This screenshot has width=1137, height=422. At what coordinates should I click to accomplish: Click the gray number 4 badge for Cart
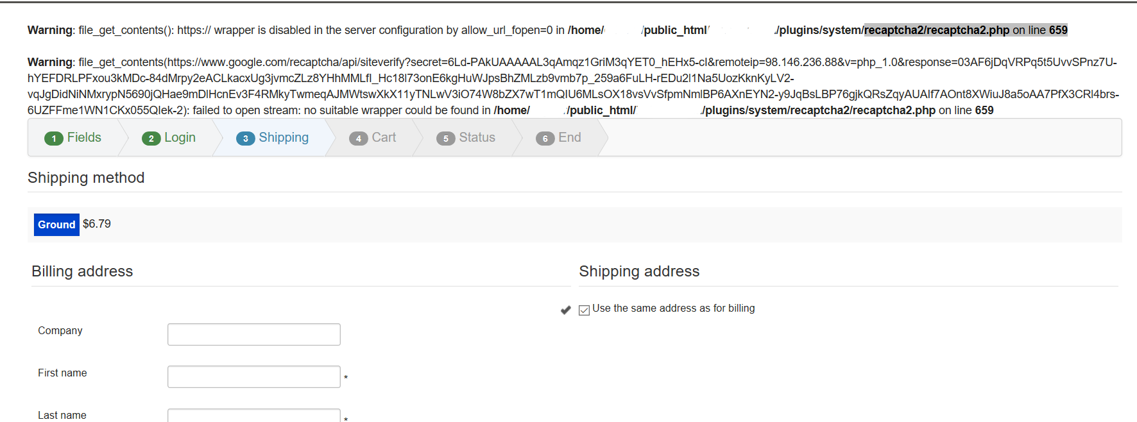(358, 139)
